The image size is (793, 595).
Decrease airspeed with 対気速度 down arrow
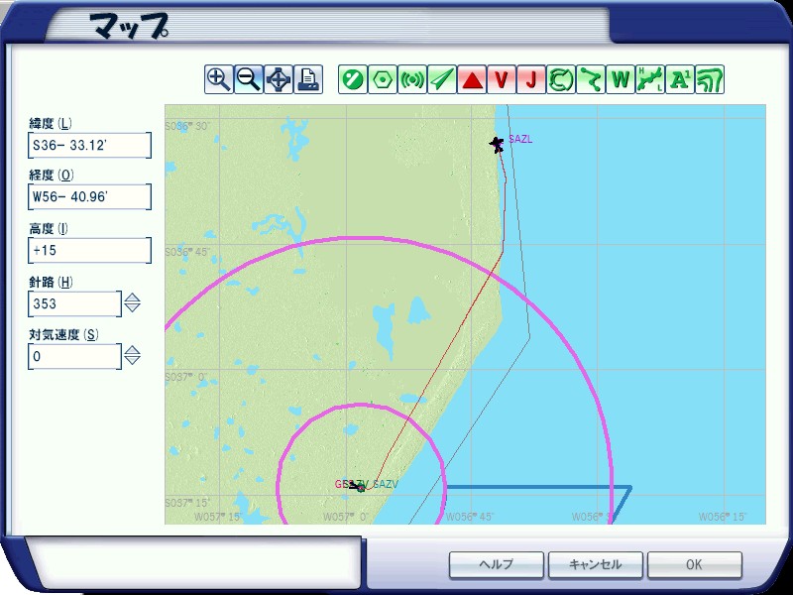coord(132,361)
